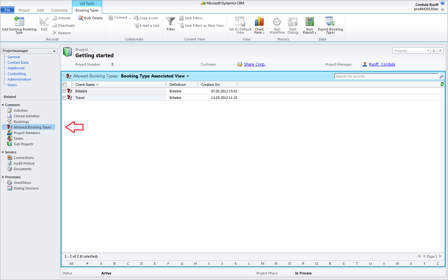Click Add Existing Booking Type icon
Screen dimensions: 448x280
click(19, 21)
